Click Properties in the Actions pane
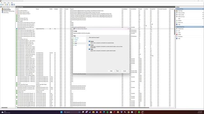The height and width of the screenshot is (114, 204). coord(180,36)
